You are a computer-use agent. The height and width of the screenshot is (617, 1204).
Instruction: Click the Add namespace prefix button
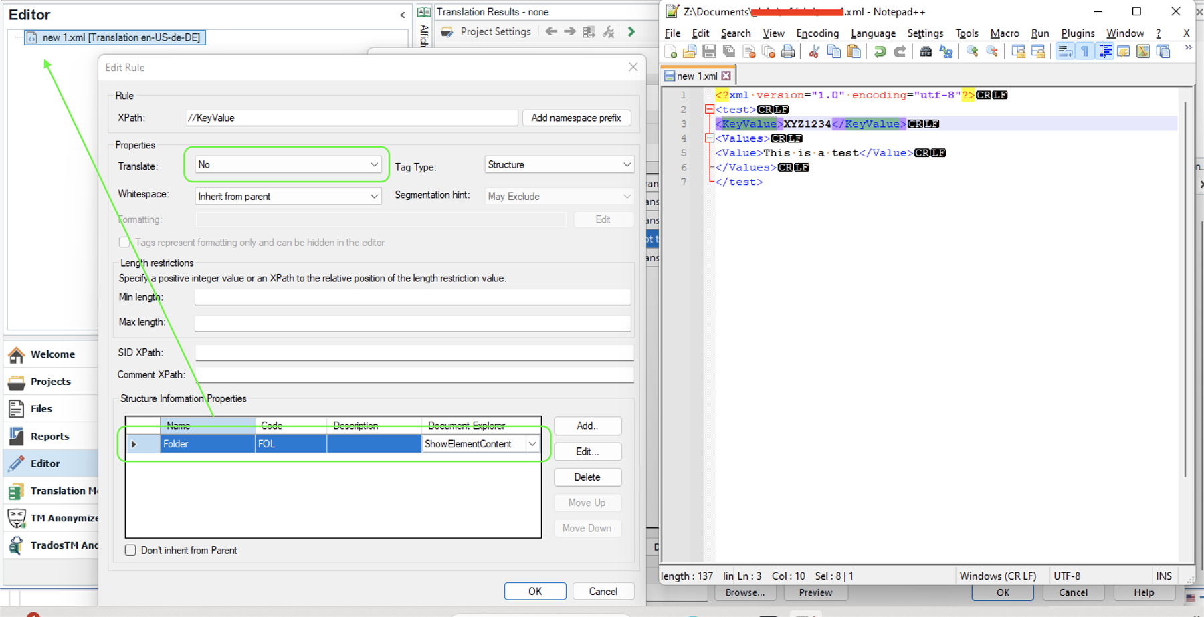577,118
